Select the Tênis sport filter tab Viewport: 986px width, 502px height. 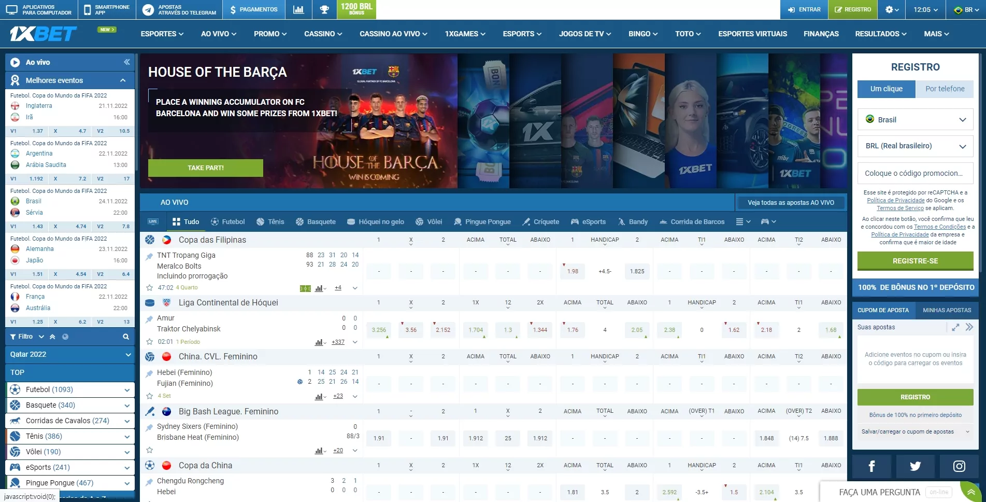[x=270, y=221]
